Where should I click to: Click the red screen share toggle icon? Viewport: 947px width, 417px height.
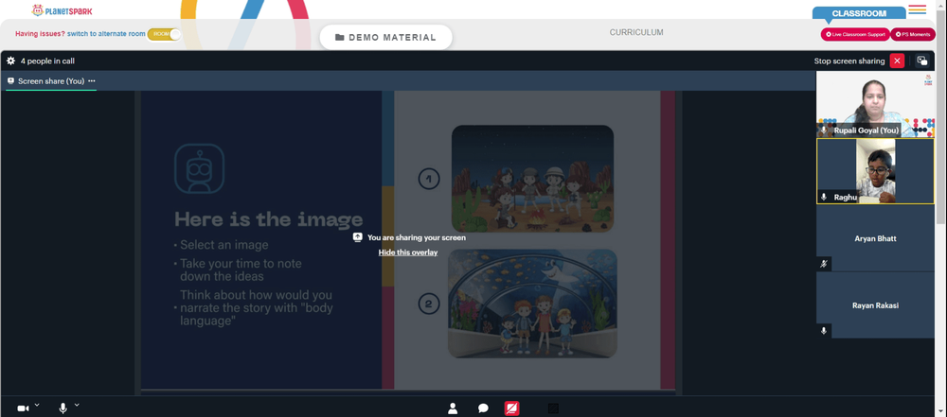click(x=511, y=408)
